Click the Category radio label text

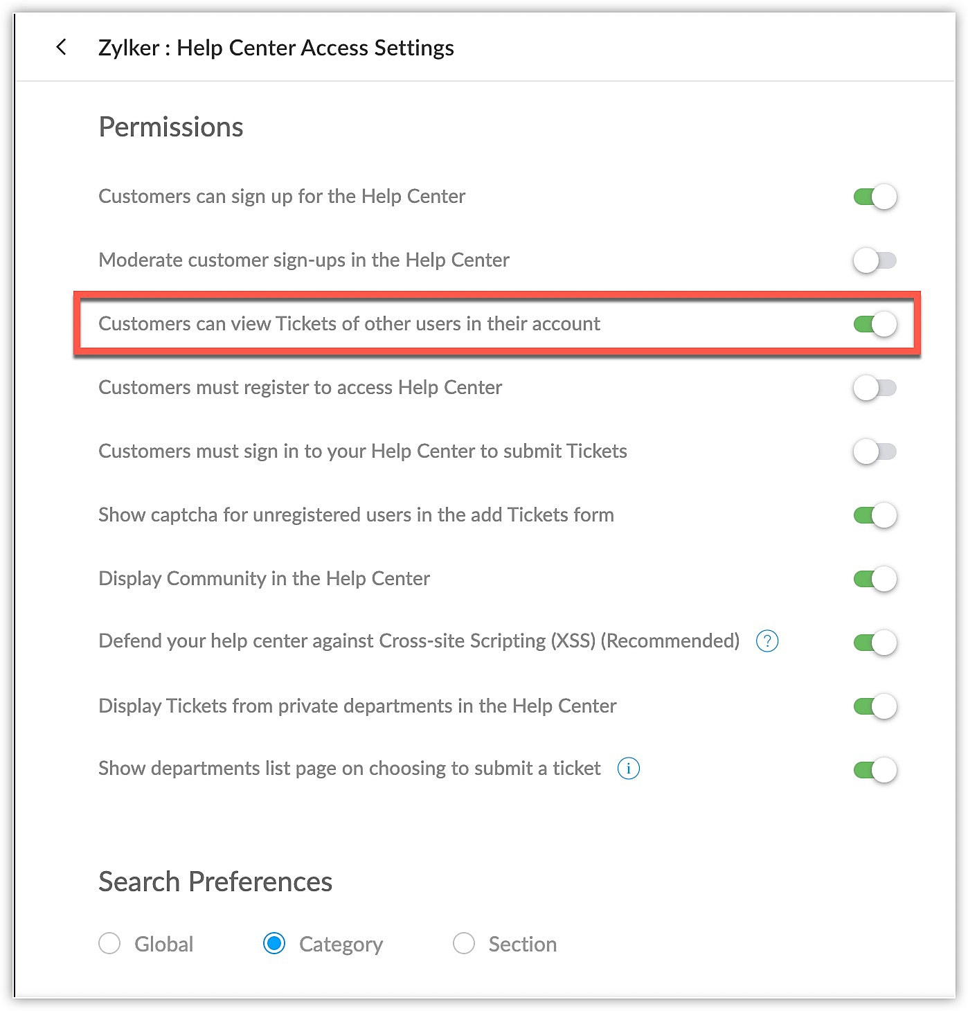pyautogui.click(x=341, y=945)
